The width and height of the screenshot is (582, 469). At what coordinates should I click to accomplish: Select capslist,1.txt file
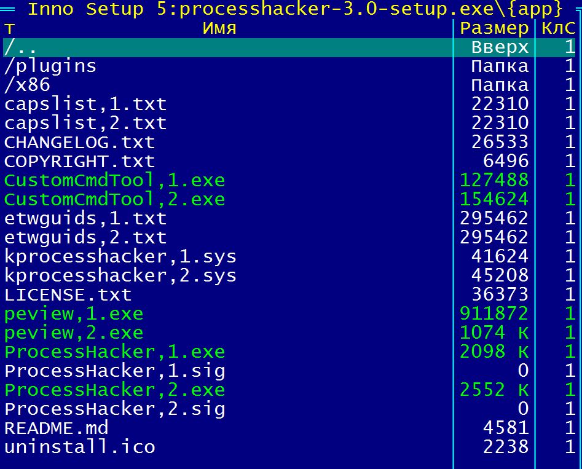click(x=85, y=104)
